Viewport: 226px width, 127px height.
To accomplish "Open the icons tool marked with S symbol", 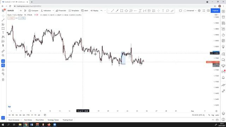I will 3,46.
